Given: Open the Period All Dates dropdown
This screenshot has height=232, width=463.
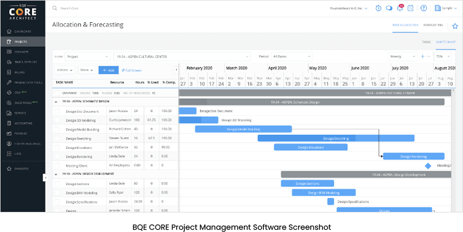Looking at the screenshot, I should [292, 56].
